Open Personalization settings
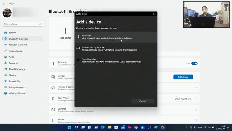This screenshot has width=232, height=131. coord(22,51)
